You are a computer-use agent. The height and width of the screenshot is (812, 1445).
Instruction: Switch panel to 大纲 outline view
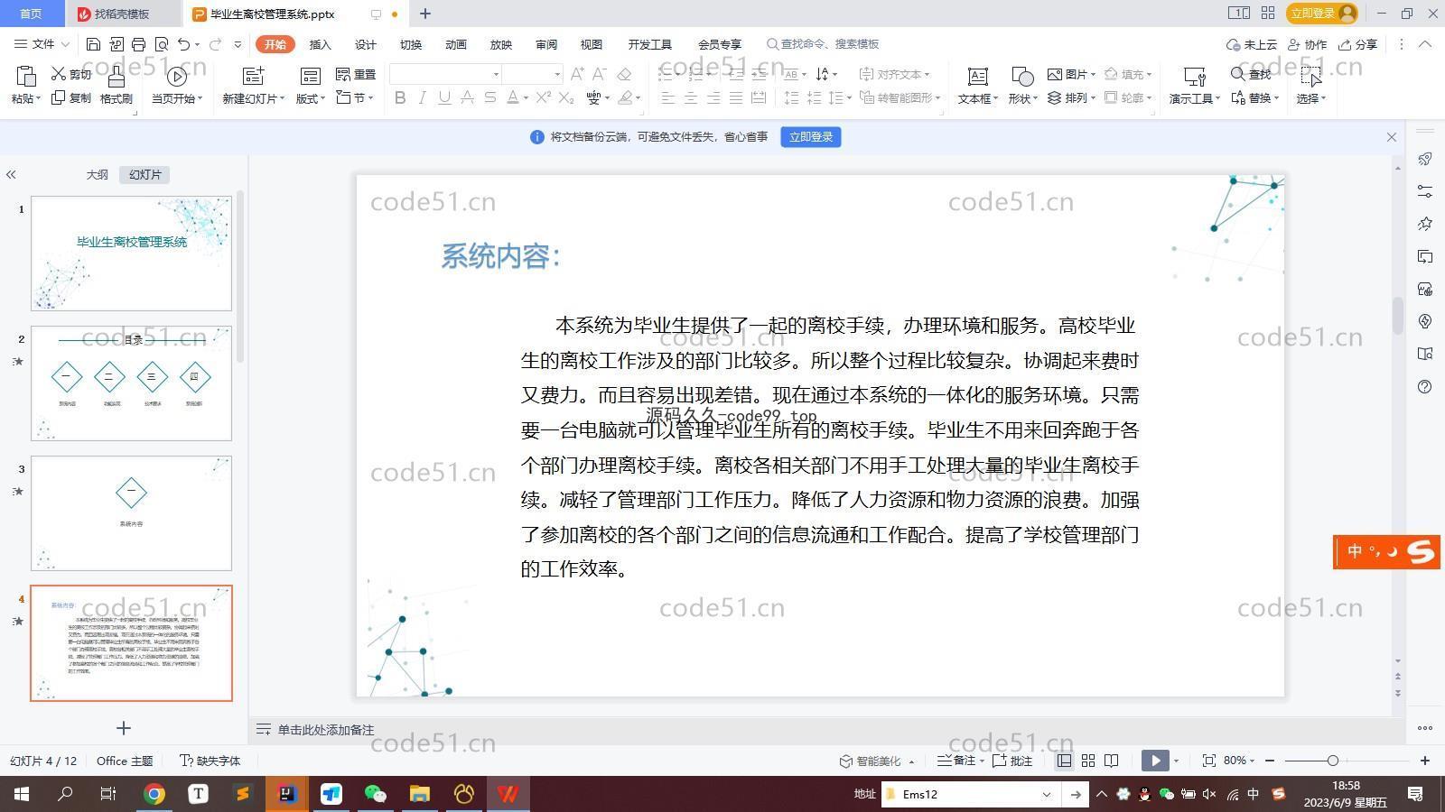97,175
